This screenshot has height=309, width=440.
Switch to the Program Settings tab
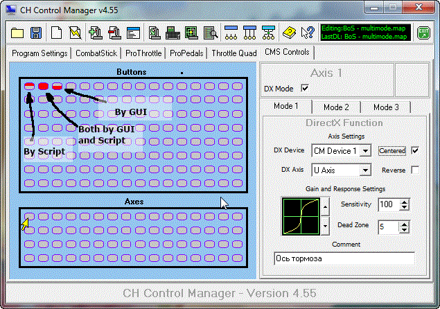coord(39,53)
